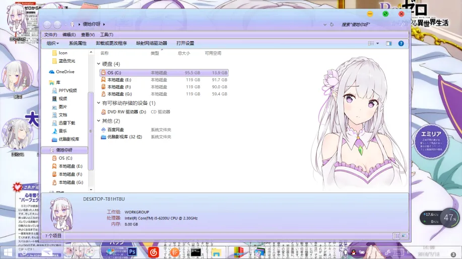
Task: Open 优酷影视库 (32 位) in the main list
Action: click(124, 137)
